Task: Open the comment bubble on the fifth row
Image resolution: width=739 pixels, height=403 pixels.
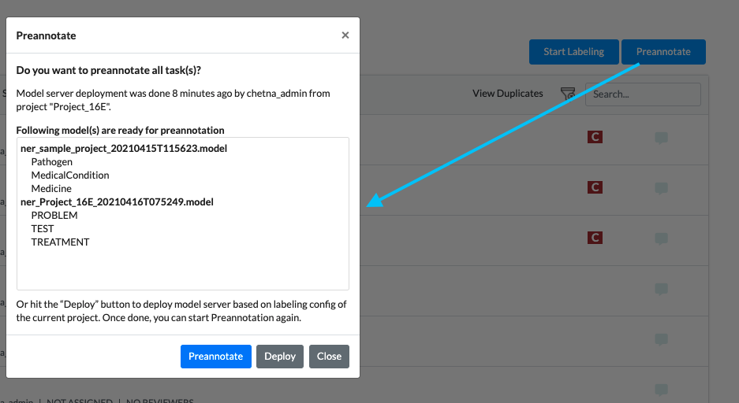Action: coord(661,339)
